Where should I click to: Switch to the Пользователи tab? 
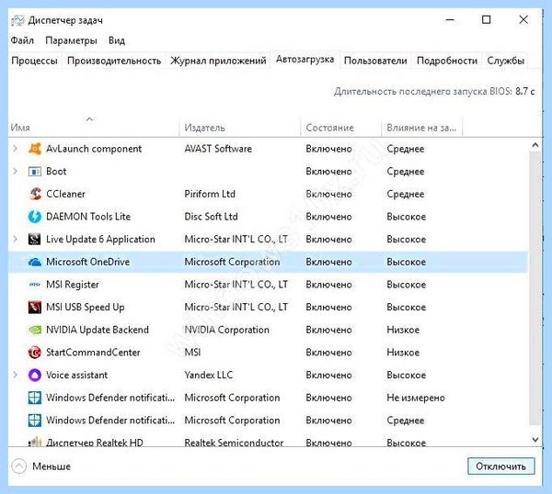click(375, 61)
